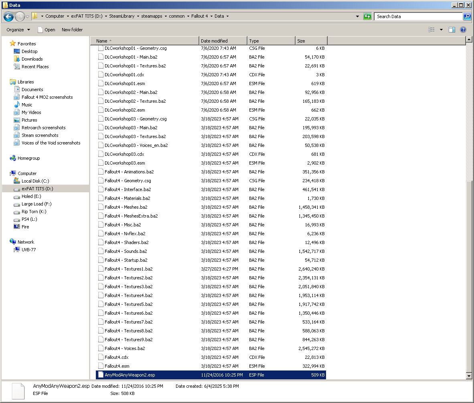Screen dimensions: 474x403
Task: Open recent locations dropdown beside Forward arrow
Action: [28, 16]
